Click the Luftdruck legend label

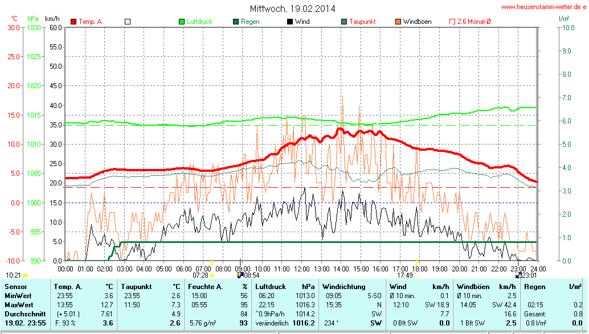coord(200,22)
